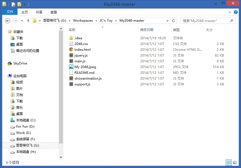Expand the ribbon with the chevron

coord(230,12)
